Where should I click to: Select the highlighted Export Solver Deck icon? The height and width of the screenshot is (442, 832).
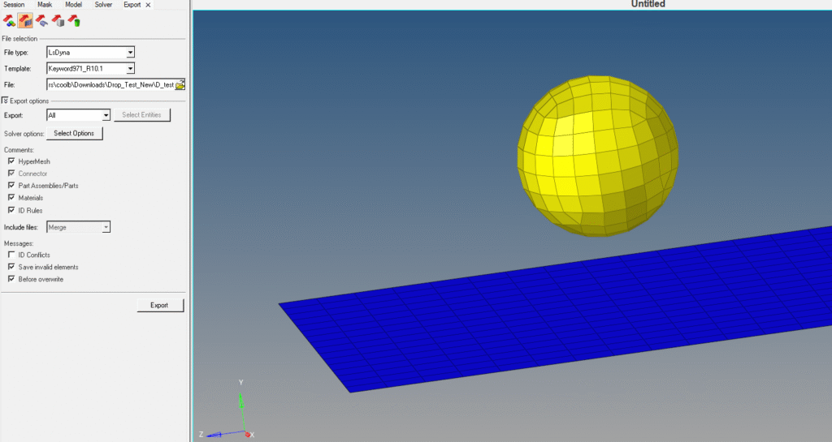[25, 20]
